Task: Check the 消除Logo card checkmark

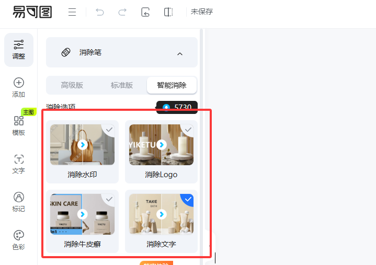Action: [x=188, y=130]
